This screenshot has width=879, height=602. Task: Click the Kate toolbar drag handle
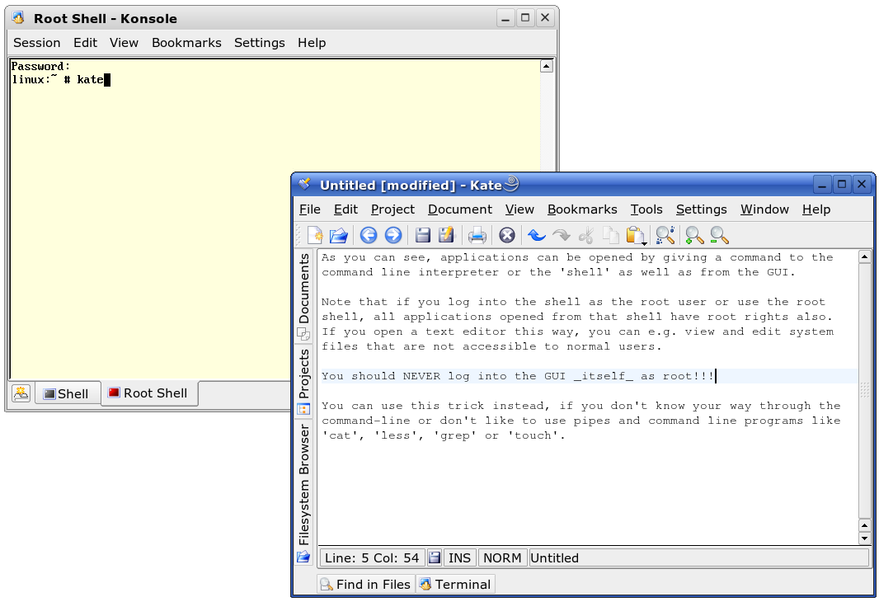point(298,235)
